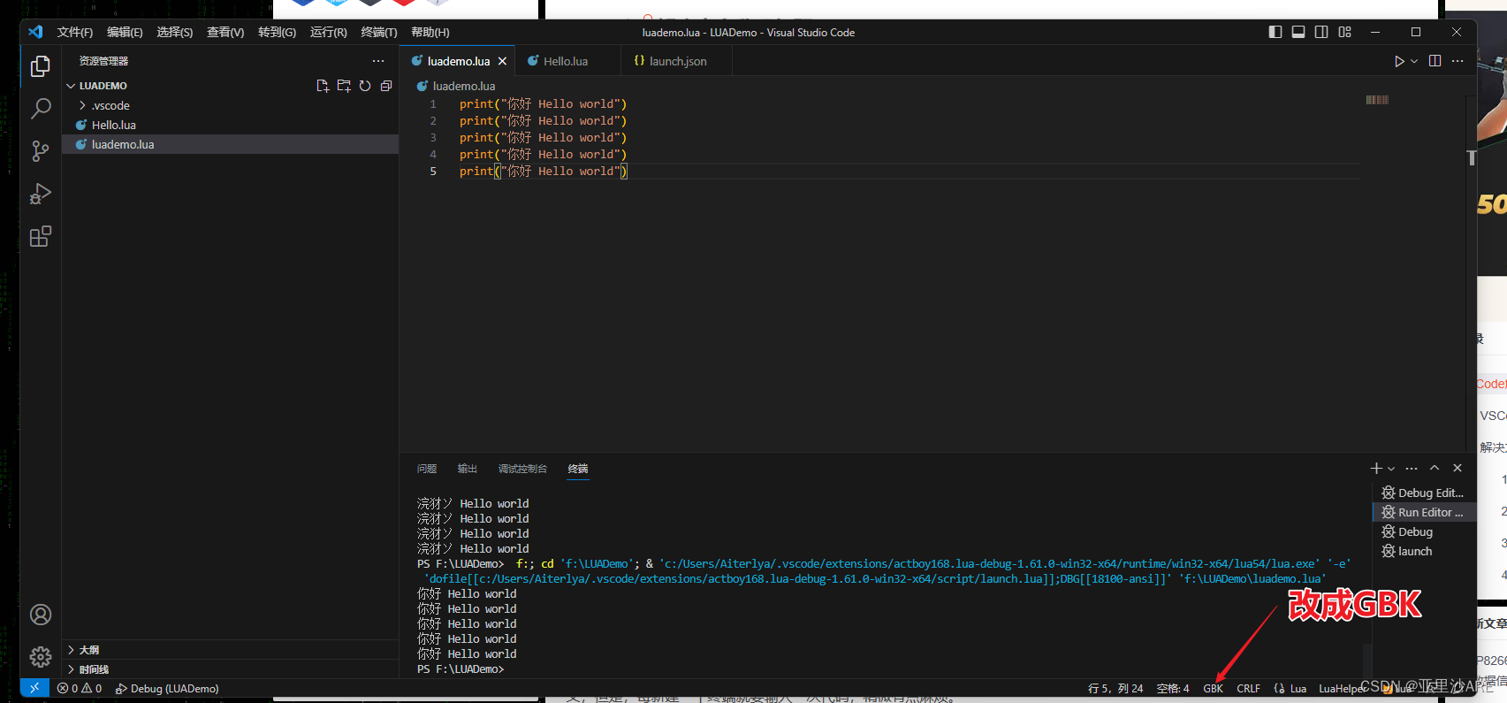Viewport: 1507px width, 703px height.
Task: Open explorer panel more actions menu
Action: coord(378,61)
